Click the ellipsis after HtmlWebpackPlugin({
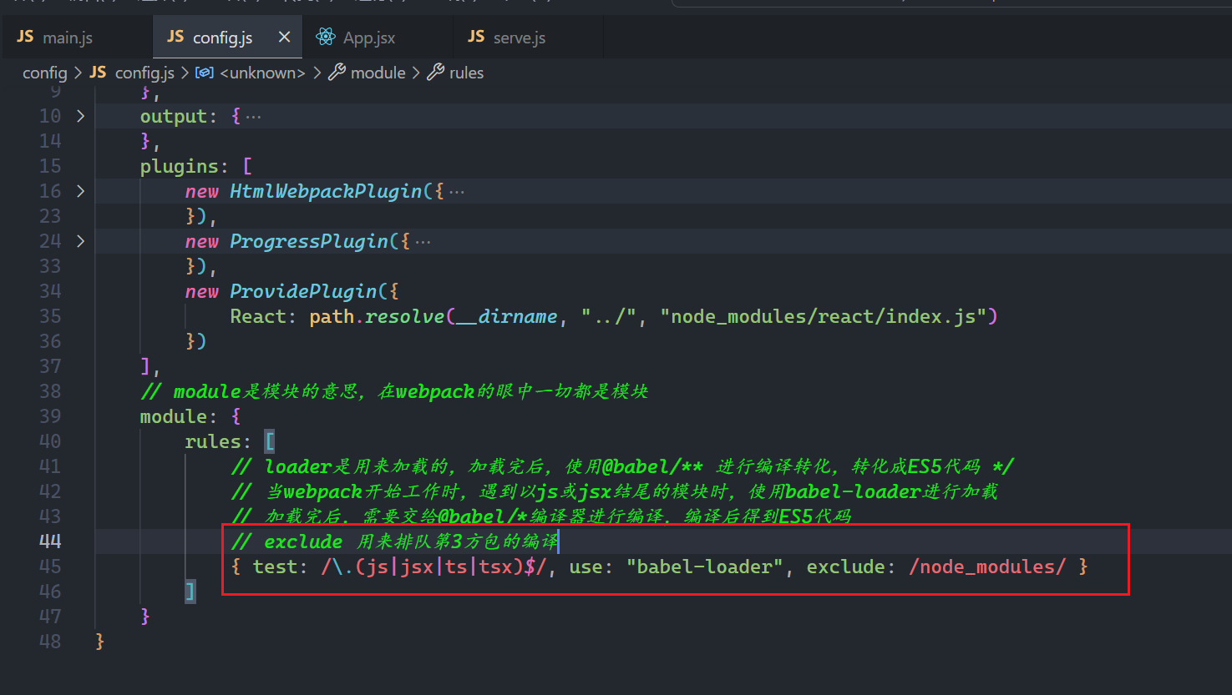 tap(457, 192)
